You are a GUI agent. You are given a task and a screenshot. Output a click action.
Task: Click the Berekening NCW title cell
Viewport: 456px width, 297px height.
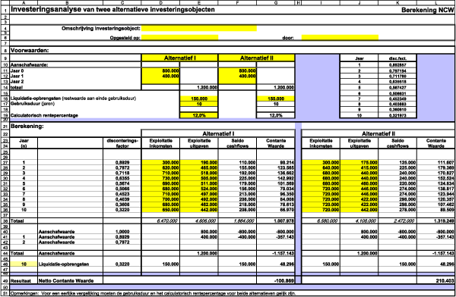click(427, 10)
